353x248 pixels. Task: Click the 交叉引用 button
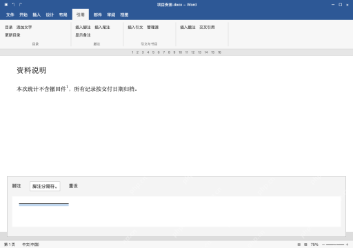207,27
